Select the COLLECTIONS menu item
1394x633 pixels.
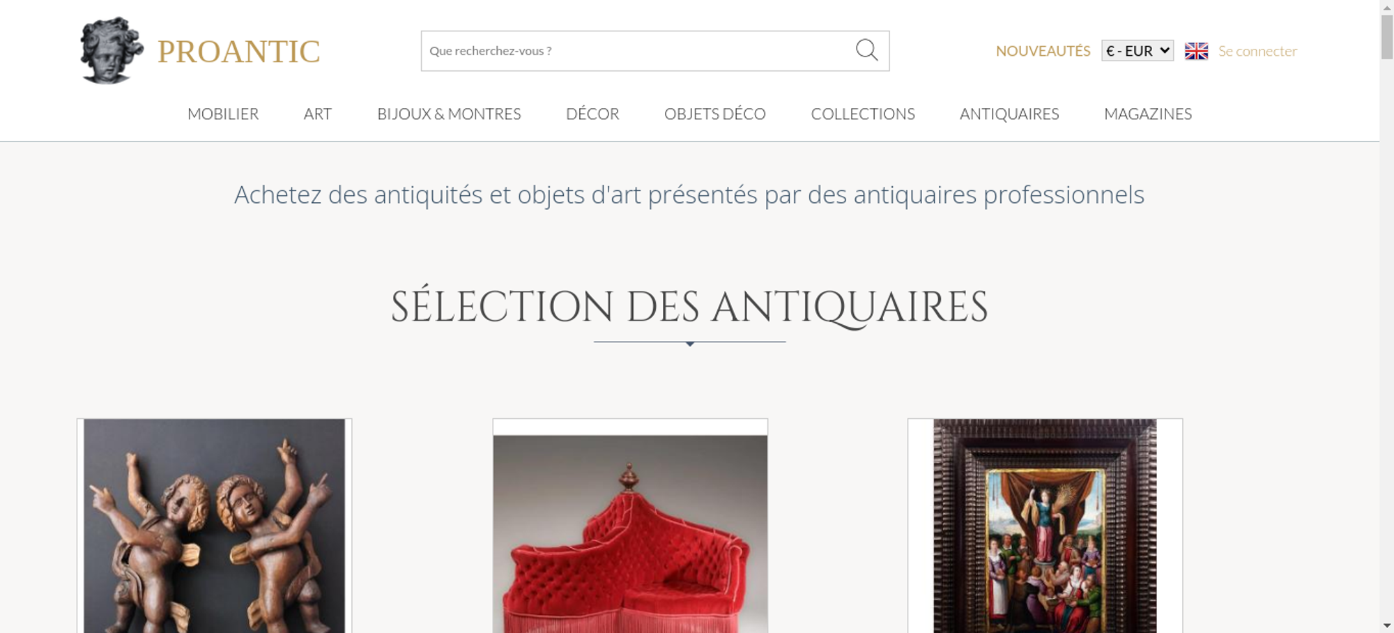[x=863, y=114]
